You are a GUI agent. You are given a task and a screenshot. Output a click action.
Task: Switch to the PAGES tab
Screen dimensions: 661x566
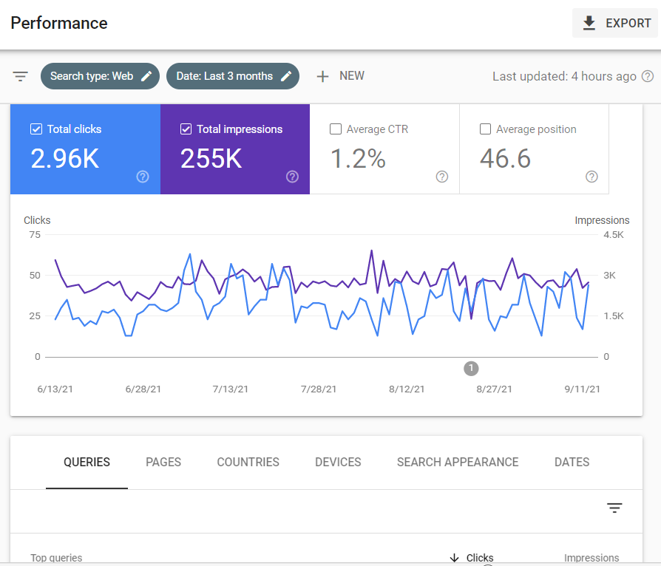[x=163, y=462]
